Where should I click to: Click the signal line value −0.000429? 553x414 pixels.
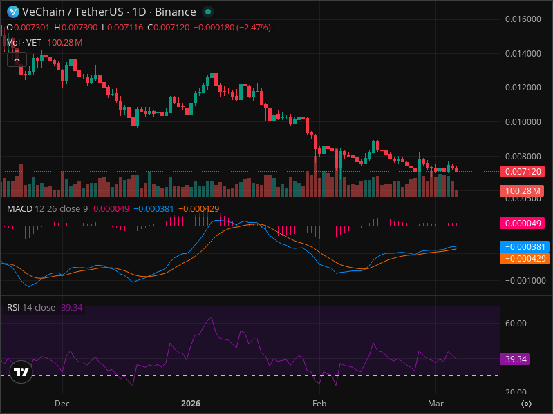tap(199, 209)
